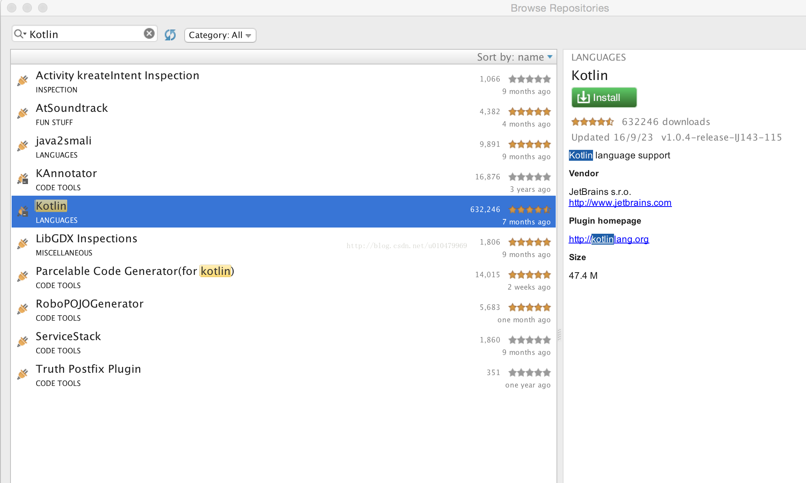Select Parcelable Code Generator(for kotlin) title
Image resolution: width=806 pixels, height=483 pixels.
[135, 271]
